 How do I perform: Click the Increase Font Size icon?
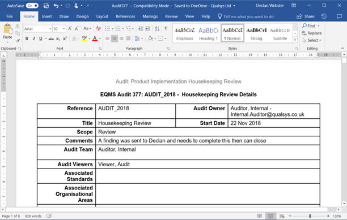(x=70, y=28)
